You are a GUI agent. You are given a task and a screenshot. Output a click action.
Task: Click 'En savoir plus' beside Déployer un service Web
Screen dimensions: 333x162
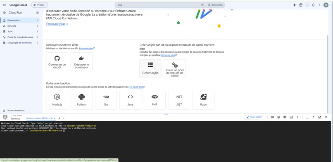point(87,48)
